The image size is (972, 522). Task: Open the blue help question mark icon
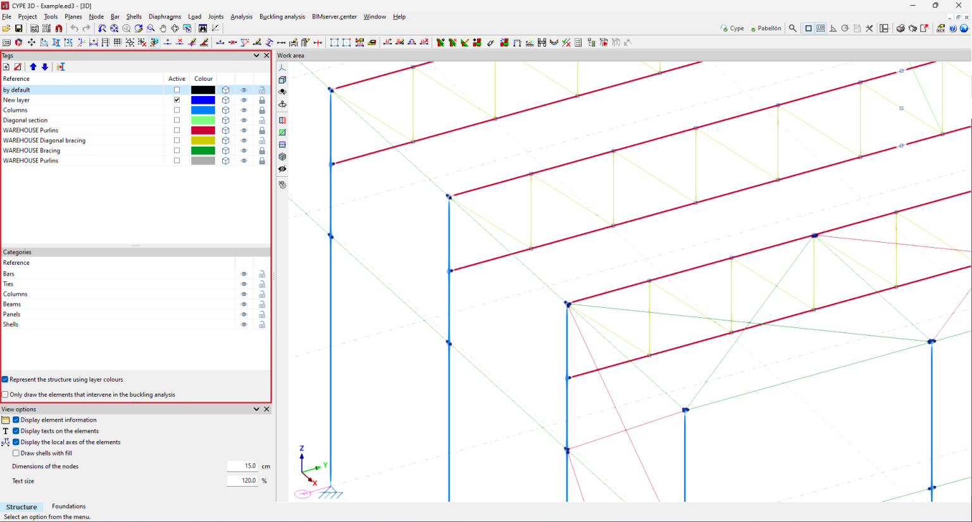pos(952,28)
